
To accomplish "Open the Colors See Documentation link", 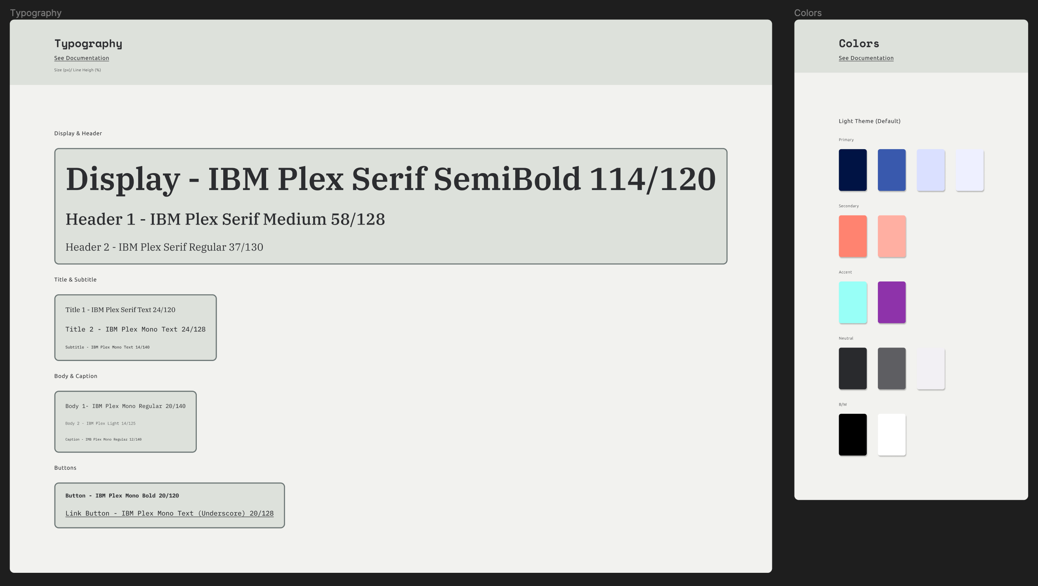I will click(x=866, y=58).
